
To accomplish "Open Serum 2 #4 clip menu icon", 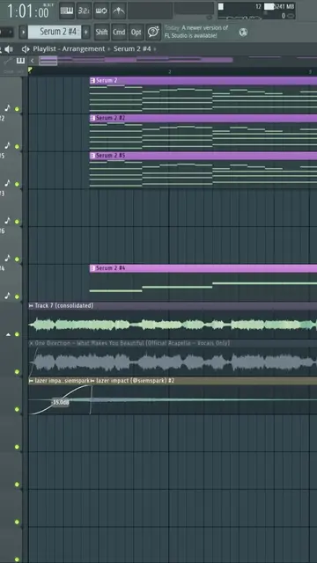I will point(92,267).
